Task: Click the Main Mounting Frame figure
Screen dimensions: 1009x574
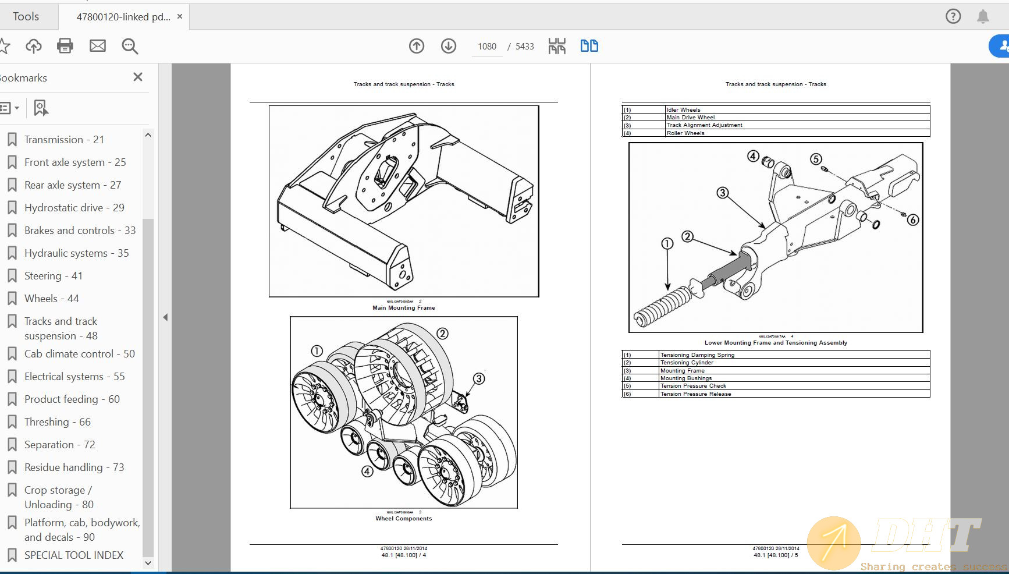Action: tap(404, 201)
